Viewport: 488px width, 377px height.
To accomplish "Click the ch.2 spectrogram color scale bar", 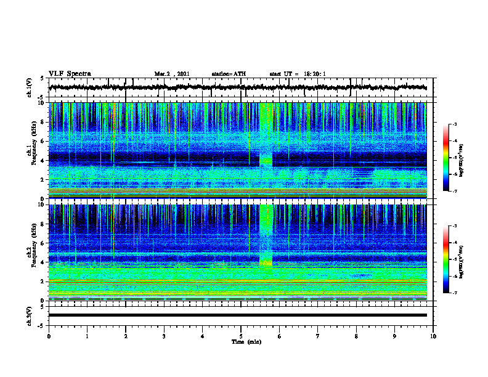I will (446, 259).
